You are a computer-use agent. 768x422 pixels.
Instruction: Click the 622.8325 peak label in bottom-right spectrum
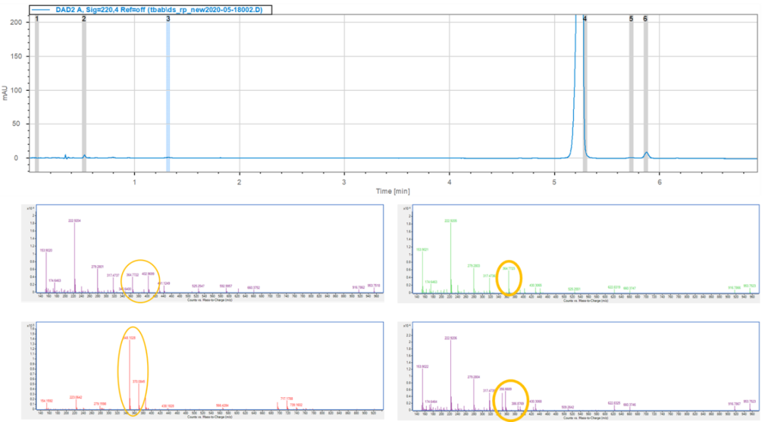pos(614,403)
